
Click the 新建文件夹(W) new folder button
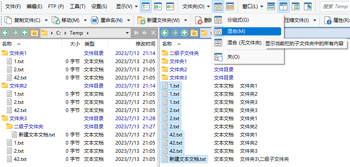click(x=158, y=21)
